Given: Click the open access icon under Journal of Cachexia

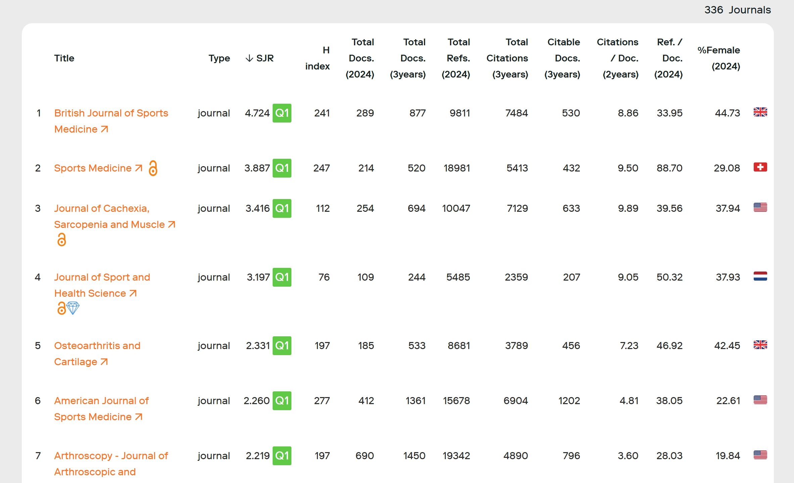Looking at the screenshot, I should point(61,240).
